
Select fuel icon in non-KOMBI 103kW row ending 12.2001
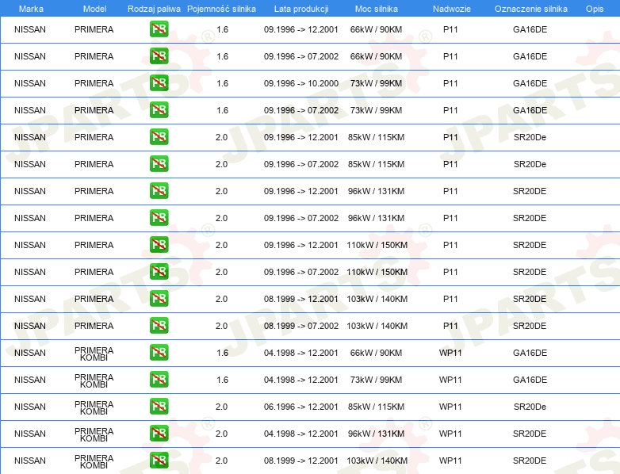point(159,299)
